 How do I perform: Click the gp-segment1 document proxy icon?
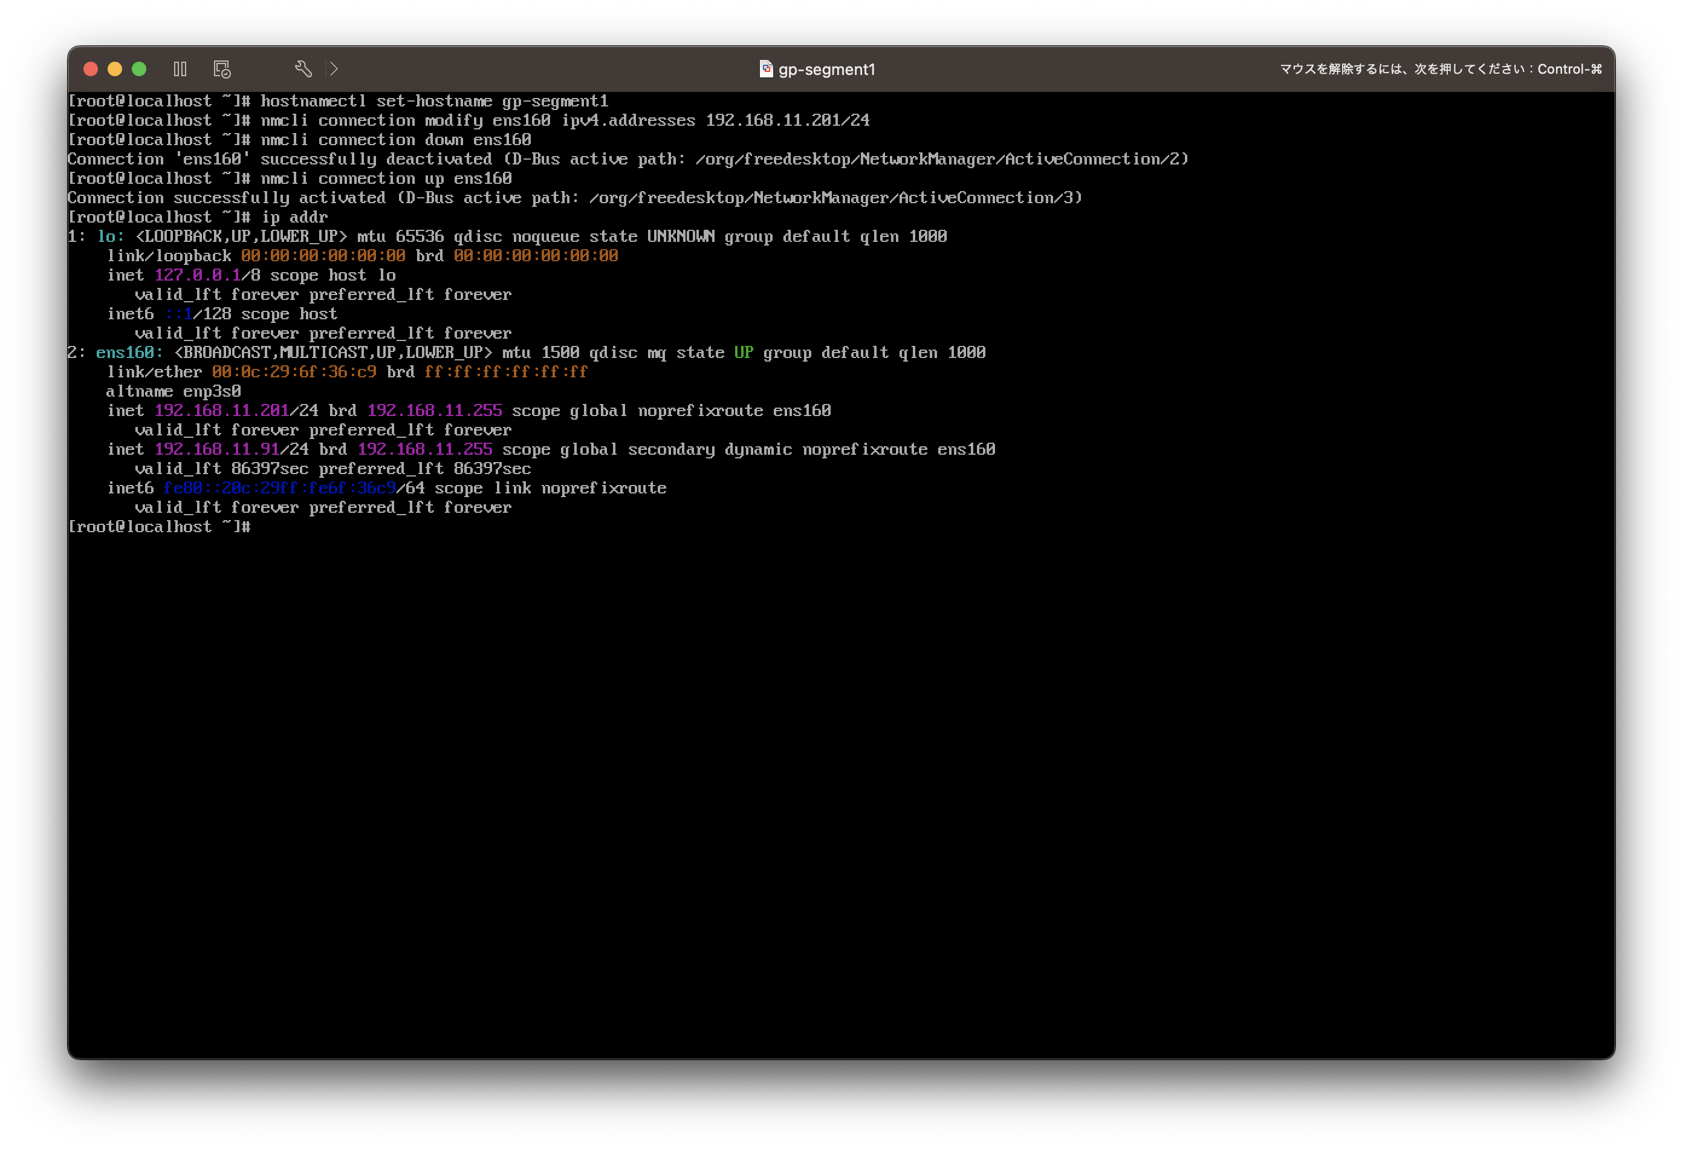[765, 69]
